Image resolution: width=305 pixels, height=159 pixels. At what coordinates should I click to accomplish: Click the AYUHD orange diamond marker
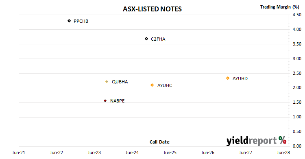(228, 78)
